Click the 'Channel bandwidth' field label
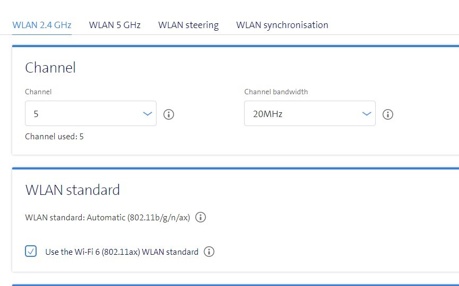The height and width of the screenshot is (286, 459). point(276,92)
